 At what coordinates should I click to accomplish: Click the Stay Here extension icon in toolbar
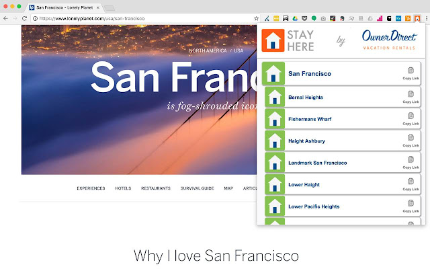tap(417, 18)
